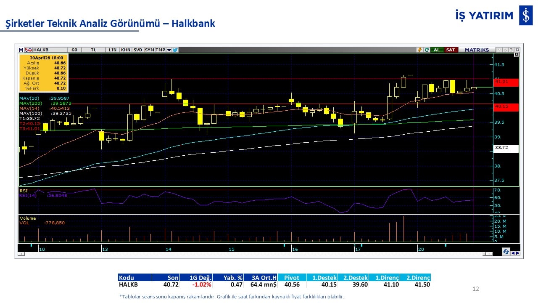
Task: Click the small square icon below window controls
Action: (517, 55)
